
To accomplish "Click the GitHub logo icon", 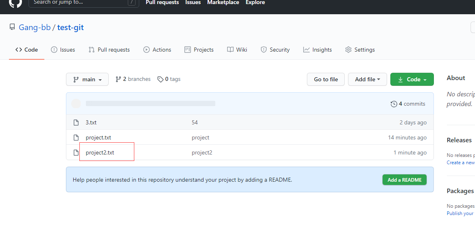I will (15, 2).
